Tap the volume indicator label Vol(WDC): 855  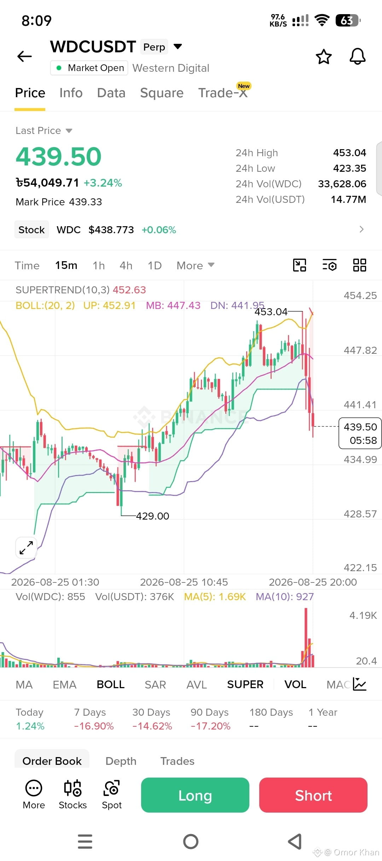coord(50,597)
